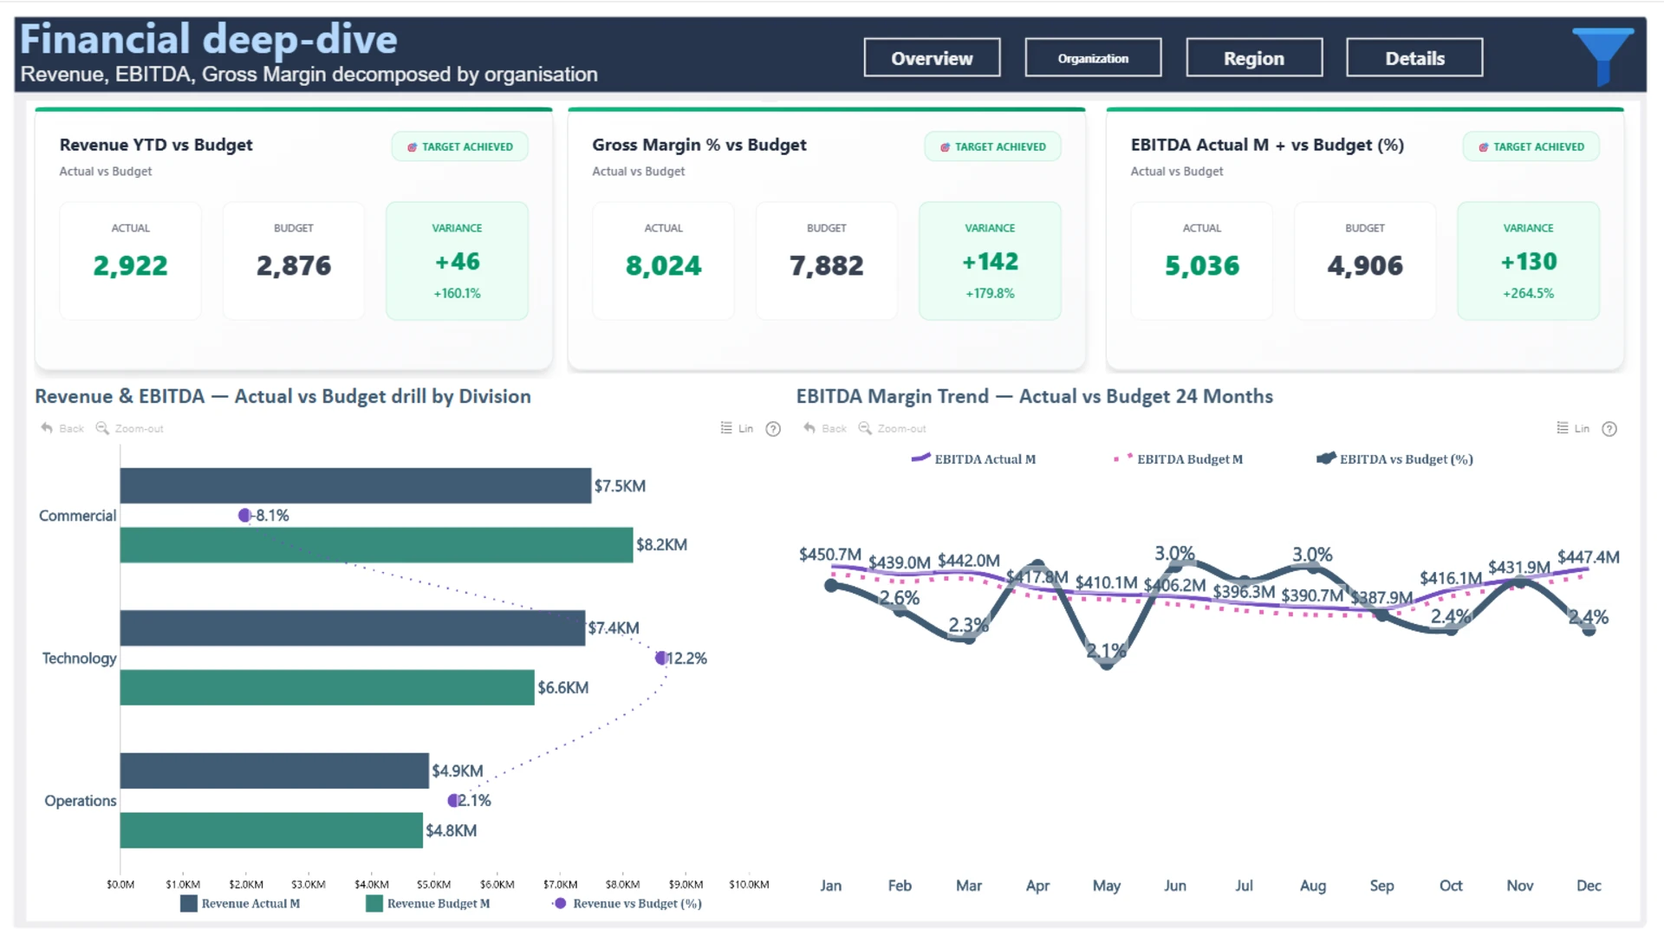This screenshot has width=1664, height=936.
Task: Click EBITDA Actual M legend color marker
Action: point(920,458)
